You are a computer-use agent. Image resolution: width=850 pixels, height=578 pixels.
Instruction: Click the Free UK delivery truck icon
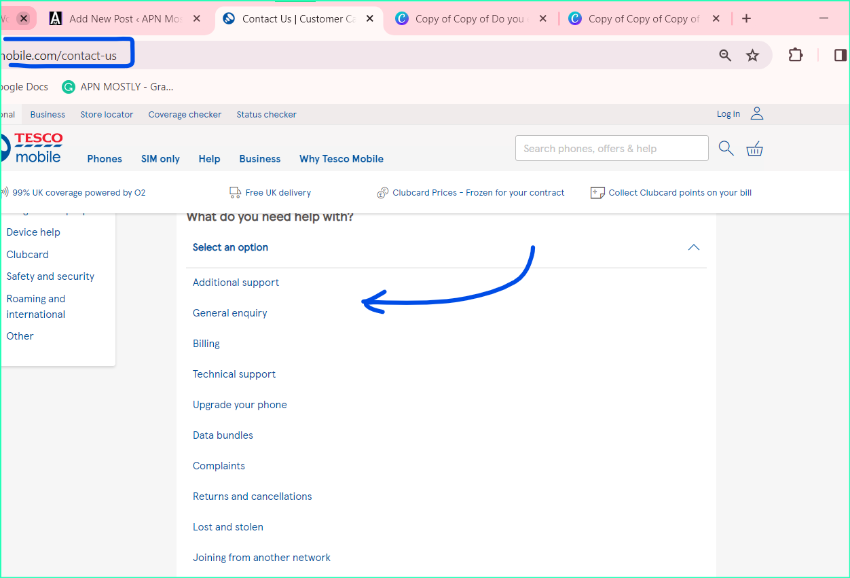click(x=235, y=192)
